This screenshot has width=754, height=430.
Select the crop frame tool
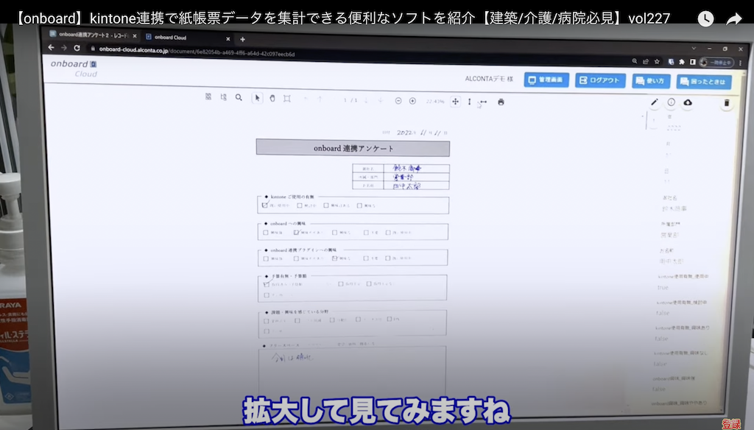[288, 99]
